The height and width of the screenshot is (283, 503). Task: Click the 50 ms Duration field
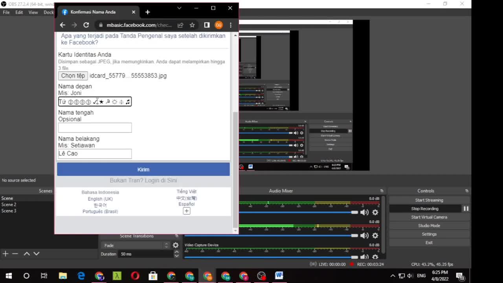146,254
